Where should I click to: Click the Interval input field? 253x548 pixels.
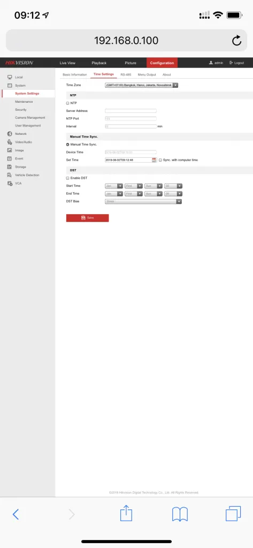(x=131, y=126)
